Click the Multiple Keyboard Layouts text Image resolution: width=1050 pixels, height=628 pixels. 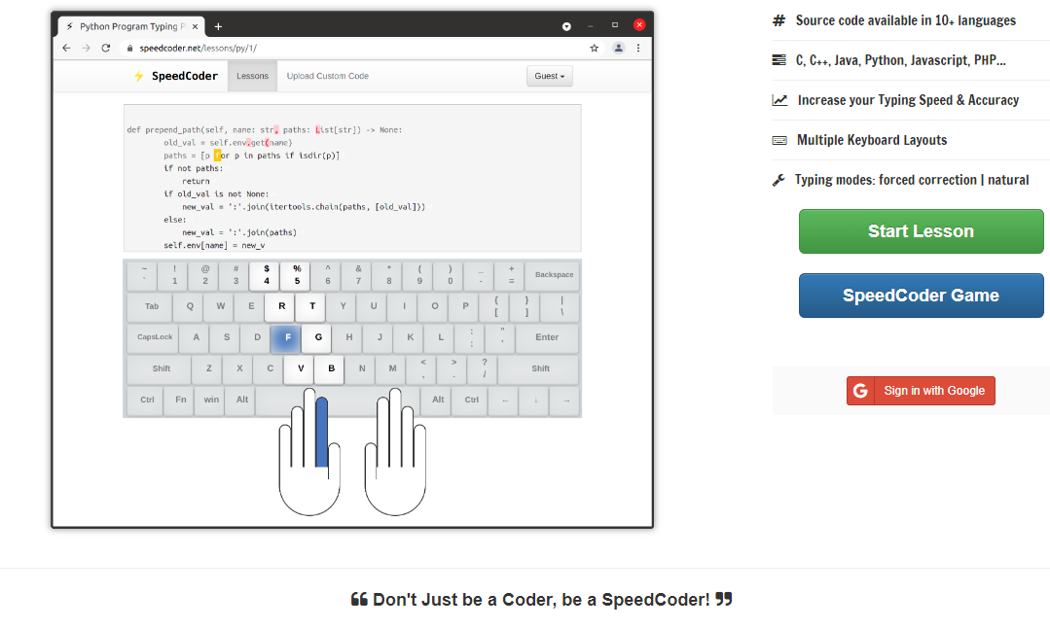872,140
